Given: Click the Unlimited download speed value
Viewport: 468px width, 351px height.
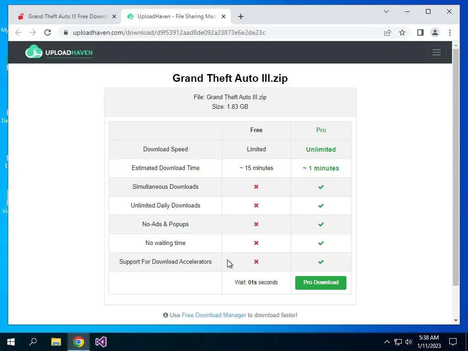Looking at the screenshot, I should tap(321, 149).
